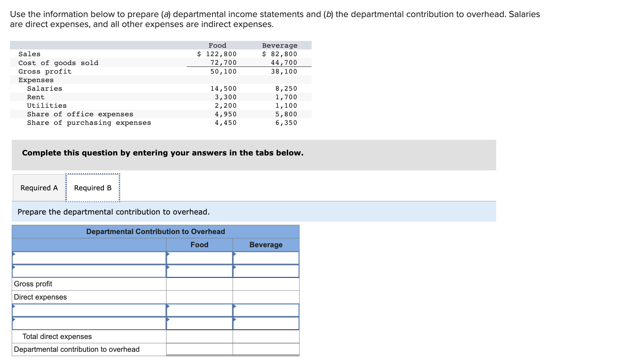Click the 'Utilities' expense row label
Screen dimensions: 641x360
[47, 106]
